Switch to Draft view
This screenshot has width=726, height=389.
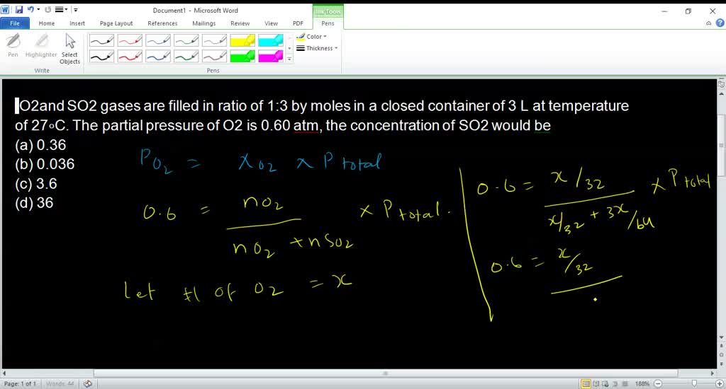[x=625, y=383]
